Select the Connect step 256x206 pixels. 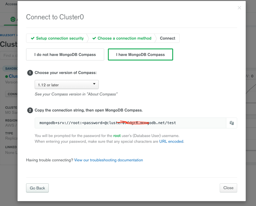coord(168,38)
